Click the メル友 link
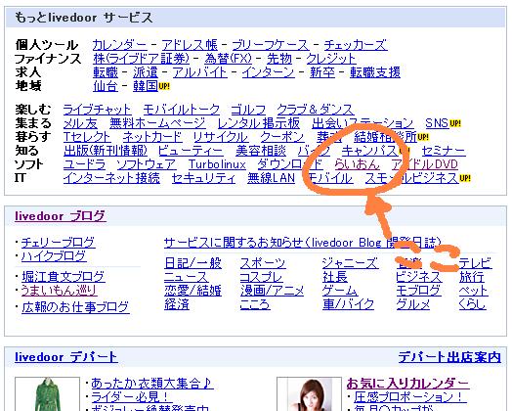Screen dimensions: 512x411 tap(80, 123)
